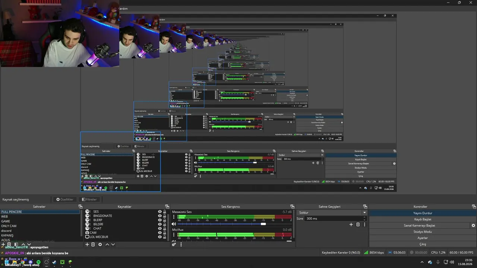Screen dimensions: 477x268
Task: Start recording with Kaydı Başlat
Action: click(x=423, y=219)
